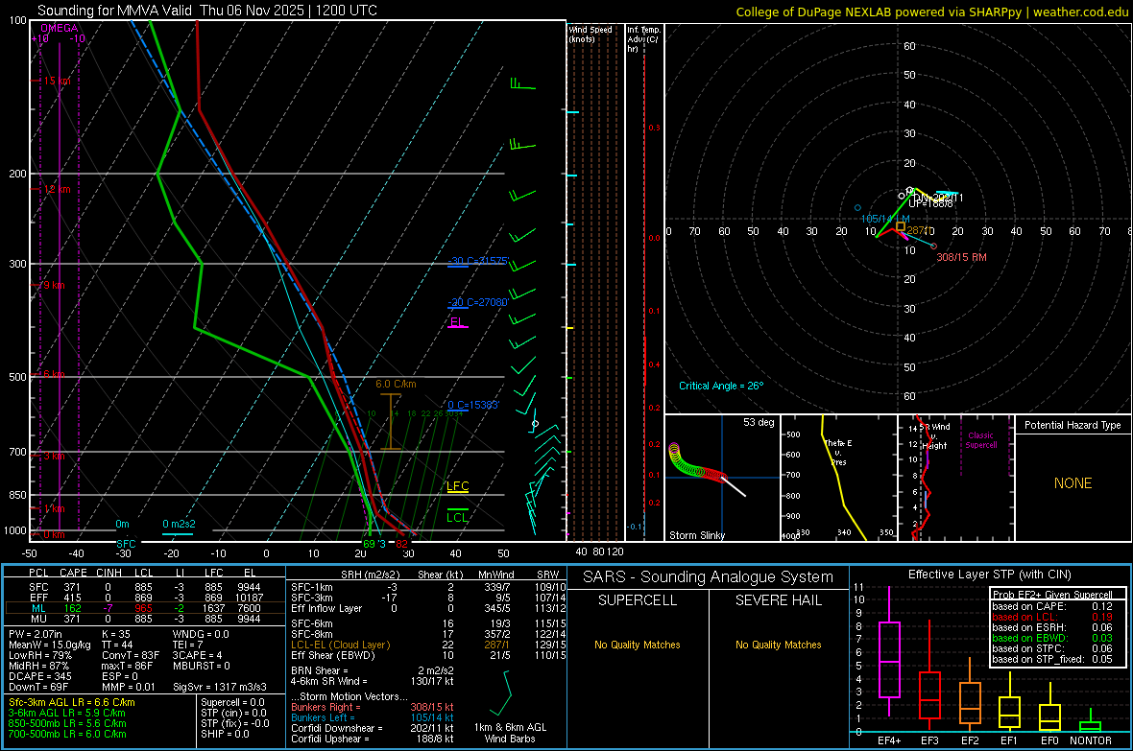Select the Wind Speed (knots) panel header
The image size is (1133, 751).
point(590,35)
